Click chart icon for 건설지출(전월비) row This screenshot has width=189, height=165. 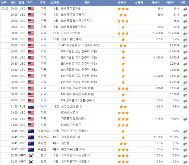pyautogui.click(x=185, y=39)
